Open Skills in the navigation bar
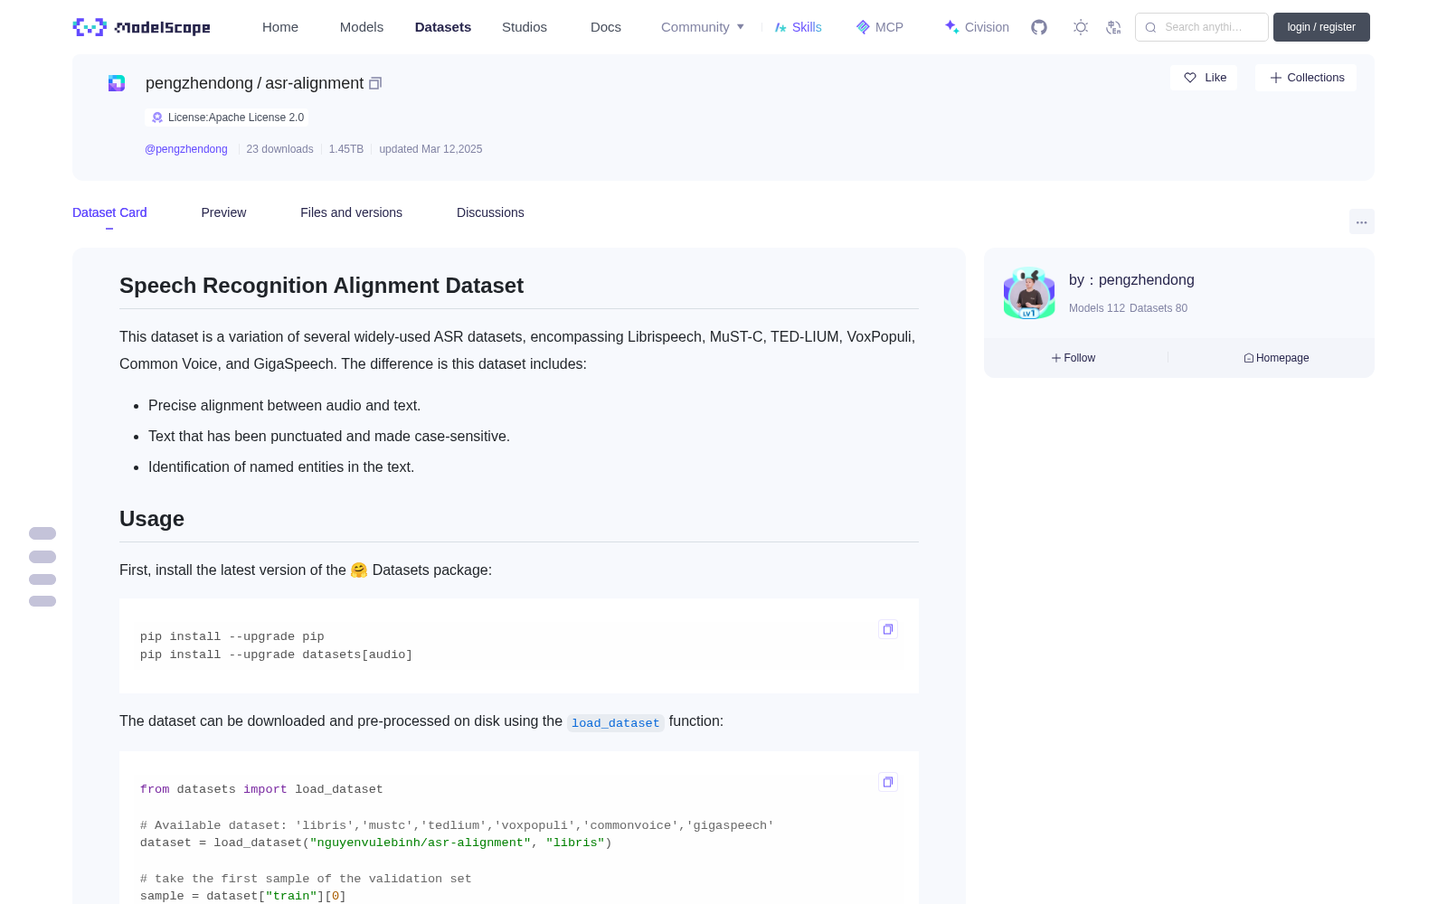Screen dimensions: 1447x904 (x=799, y=27)
